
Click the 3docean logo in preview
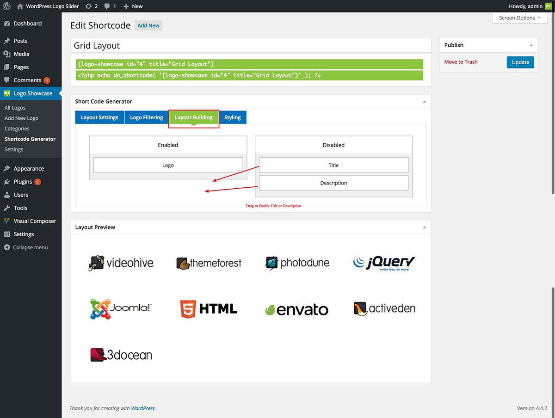[x=121, y=355]
